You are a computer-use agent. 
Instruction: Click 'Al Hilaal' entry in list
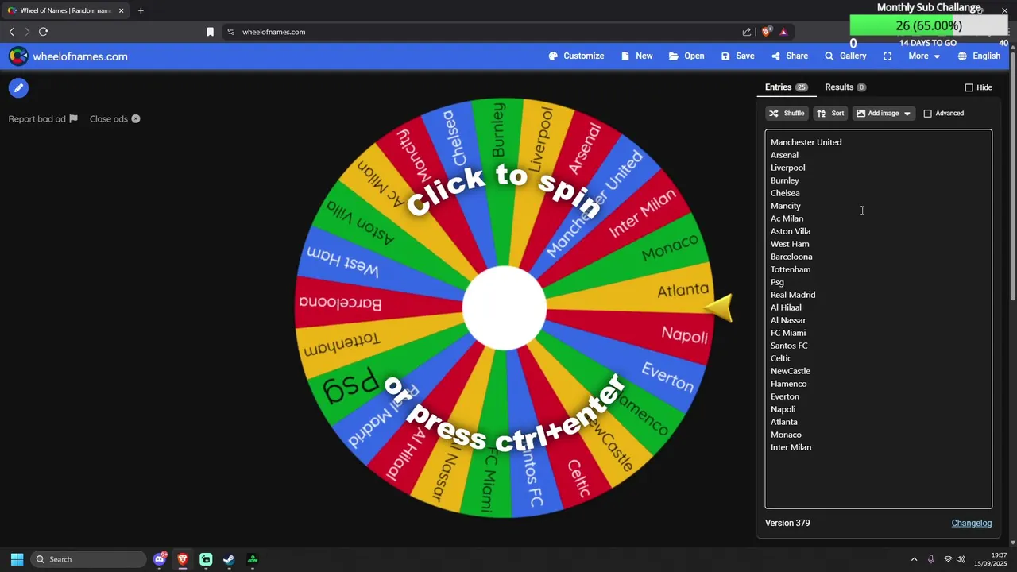(786, 307)
